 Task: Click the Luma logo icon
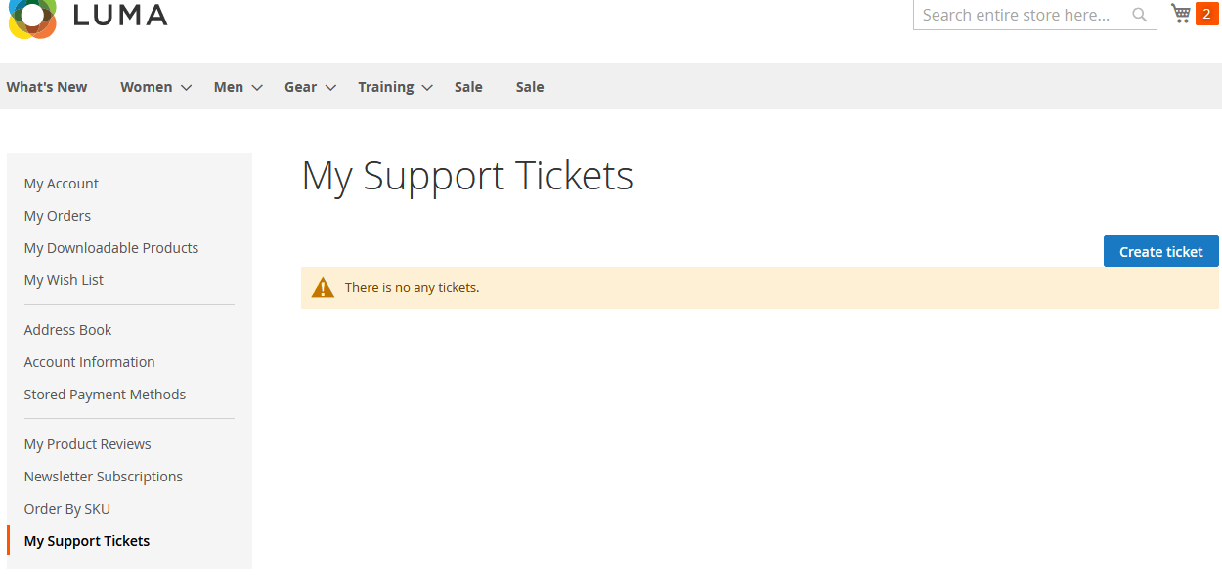[x=31, y=17]
